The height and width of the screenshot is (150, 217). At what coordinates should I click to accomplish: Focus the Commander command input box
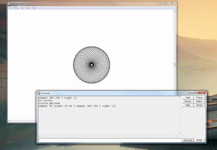tap(110, 140)
